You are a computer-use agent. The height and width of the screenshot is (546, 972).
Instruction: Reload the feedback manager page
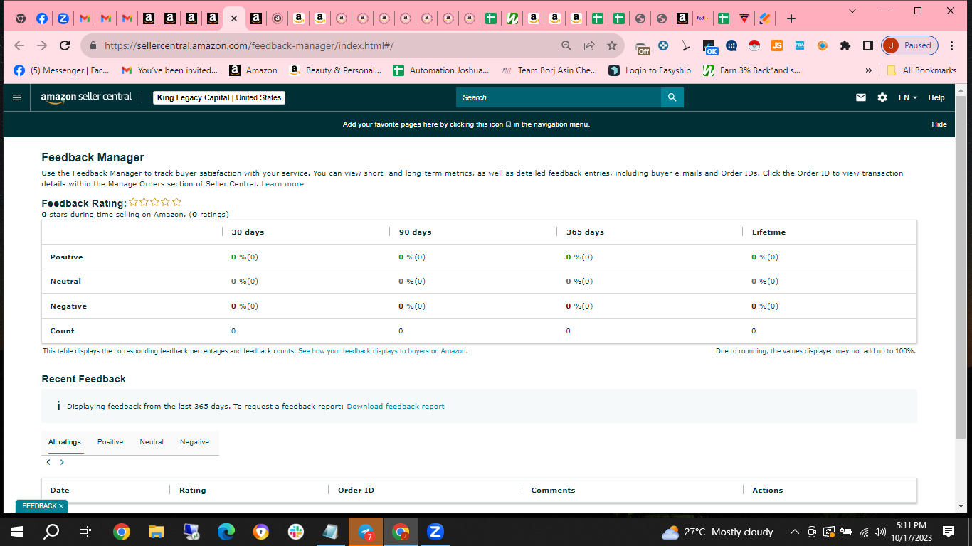pos(65,45)
